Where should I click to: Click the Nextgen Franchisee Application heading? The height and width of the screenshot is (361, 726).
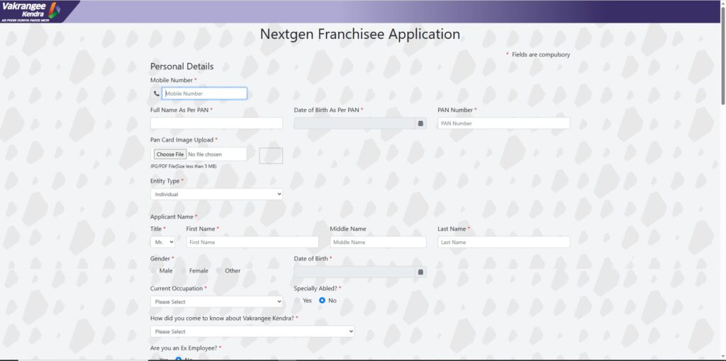(359, 34)
